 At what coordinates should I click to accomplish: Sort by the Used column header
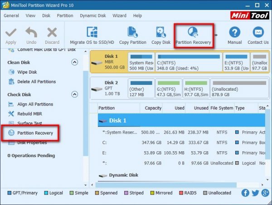(x=174, y=108)
